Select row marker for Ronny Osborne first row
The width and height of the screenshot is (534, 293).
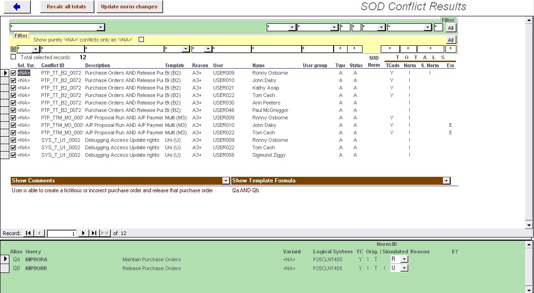5,73
